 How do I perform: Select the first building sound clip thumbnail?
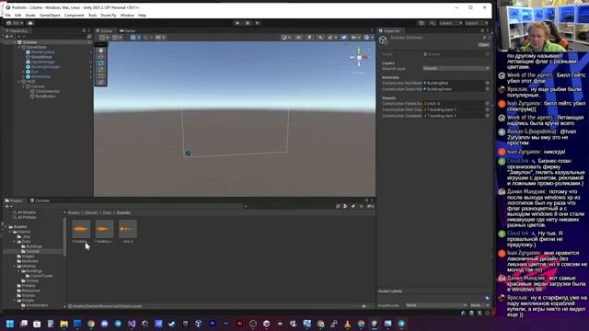click(81, 229)
